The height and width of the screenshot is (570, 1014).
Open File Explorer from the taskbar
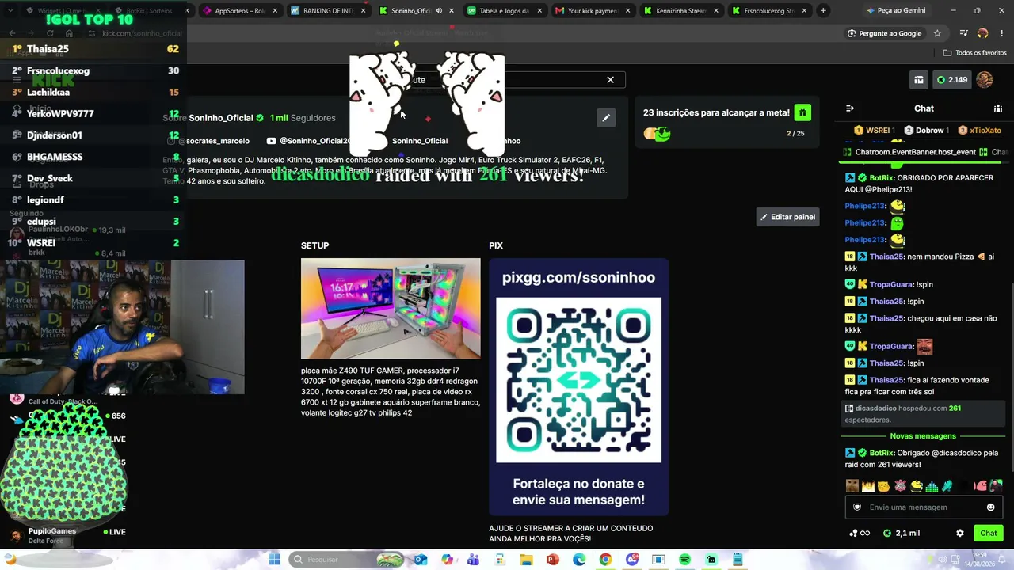click(x=526, y=560)
